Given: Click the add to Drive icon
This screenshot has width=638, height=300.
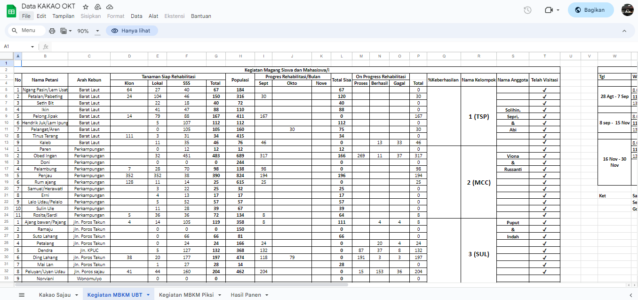Looking at the screenshot, I should (98, 7).
